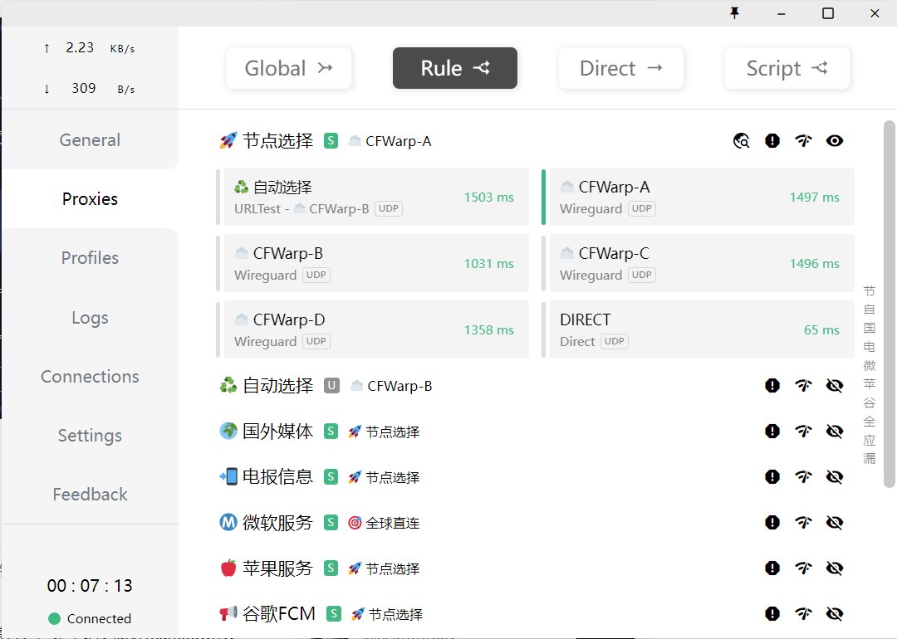Screen dimensions: 897x639
Task: Click the alert icon on 微软服务 group
Action: (772, 522)
